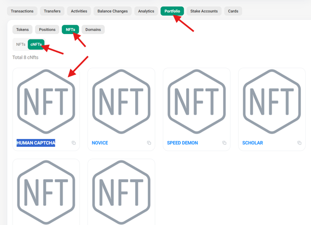Click the HUMAN CAPTCHA NFT placeholder image
Screen dimensions: 311x225
[46, 102]
